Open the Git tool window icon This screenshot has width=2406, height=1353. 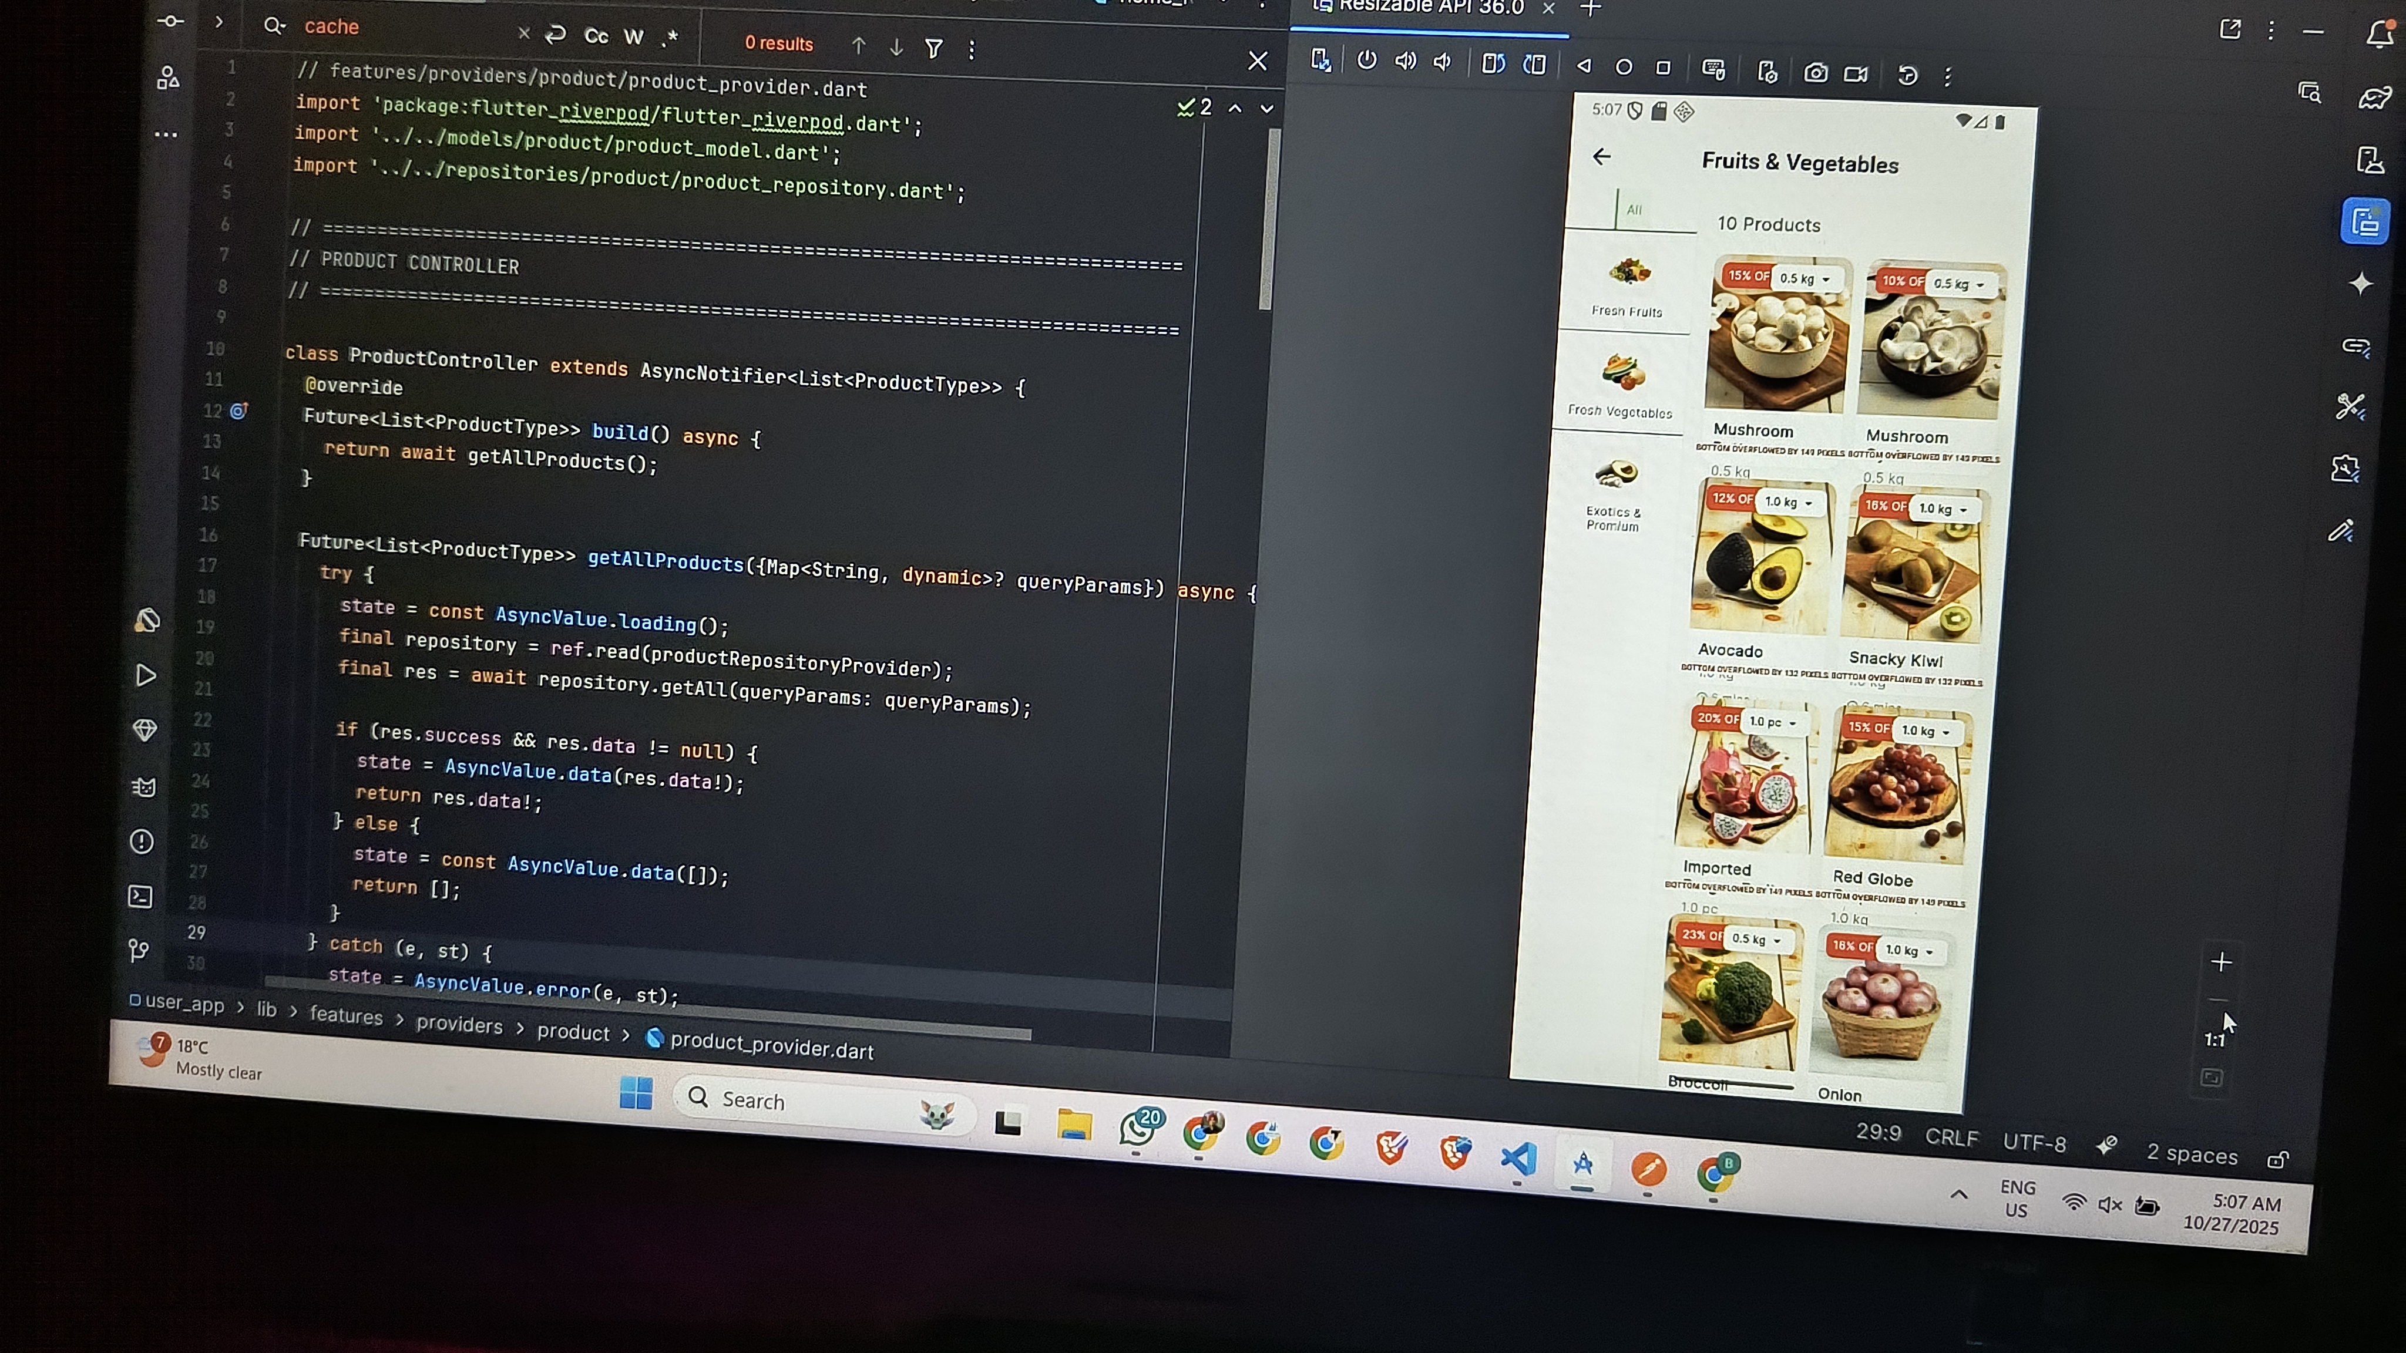pos(138,951)
